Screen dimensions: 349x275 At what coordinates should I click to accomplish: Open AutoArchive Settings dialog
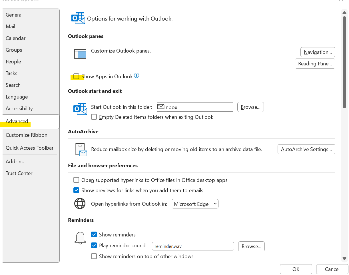pyautogui.click(x=306, y=149)
